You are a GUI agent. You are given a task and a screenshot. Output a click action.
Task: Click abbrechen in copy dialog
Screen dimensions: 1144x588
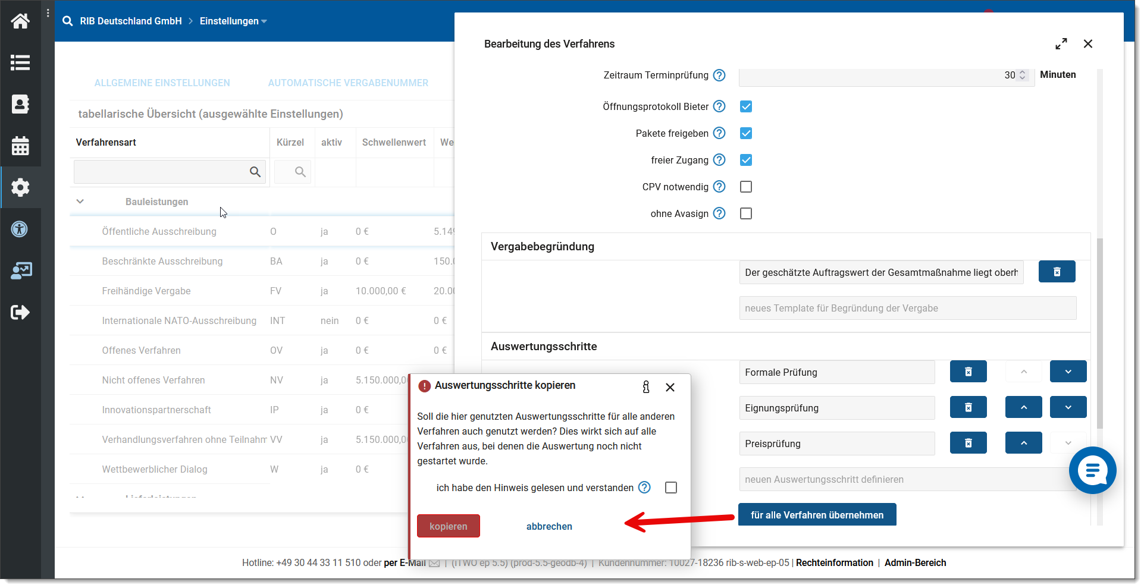(549, 526)
